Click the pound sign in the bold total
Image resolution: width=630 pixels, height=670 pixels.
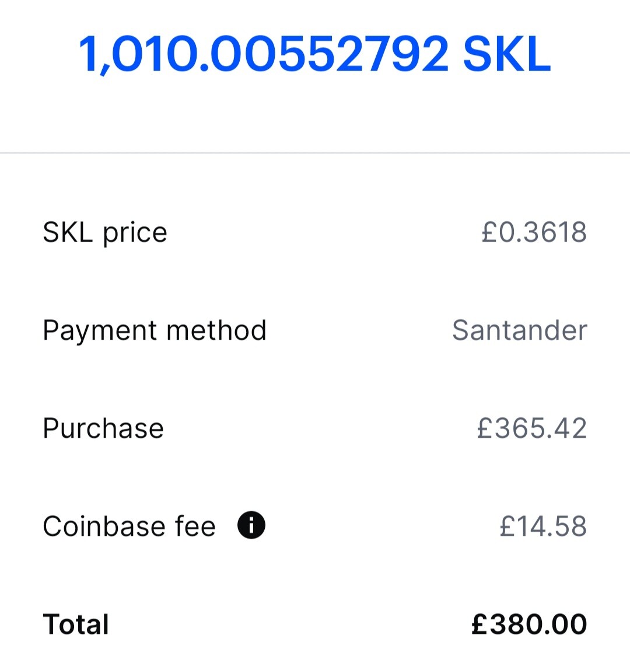click(x=479, y=624)
